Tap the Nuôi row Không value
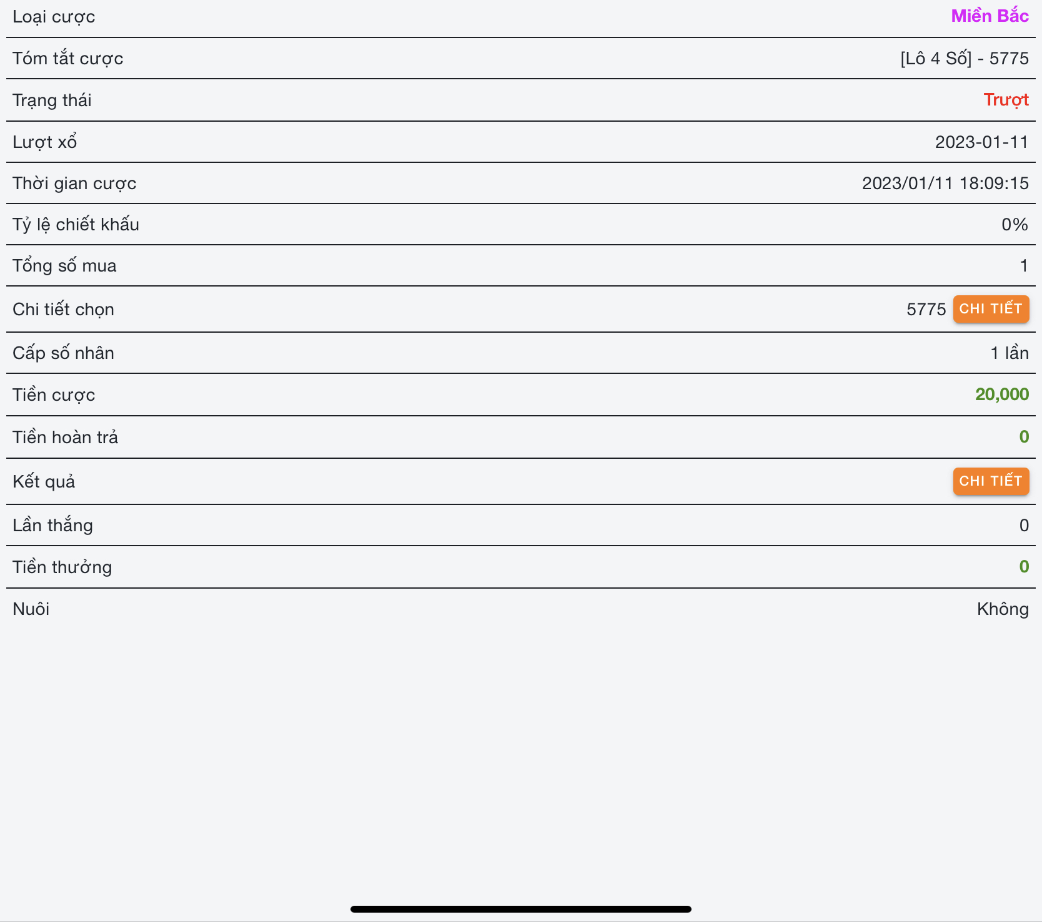Screen dimensions: 1042x922 tap(1003, 609)
